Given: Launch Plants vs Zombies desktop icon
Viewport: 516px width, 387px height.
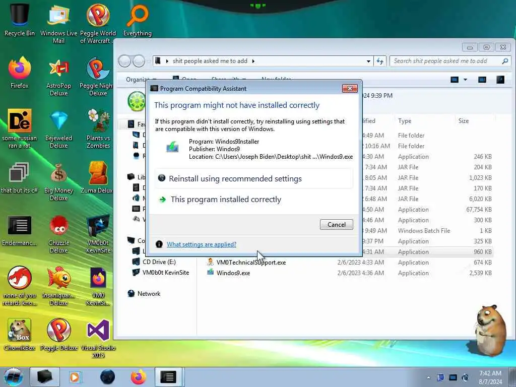Looking at the screenshot, I should [x=98, y=128].
